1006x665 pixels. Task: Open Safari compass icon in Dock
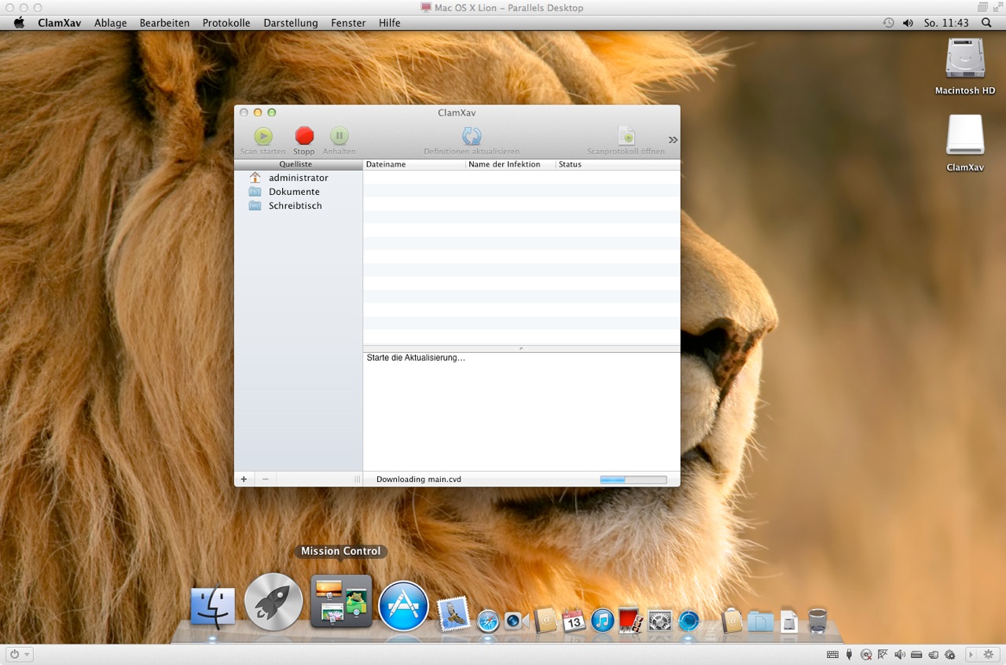click(488, 621)
